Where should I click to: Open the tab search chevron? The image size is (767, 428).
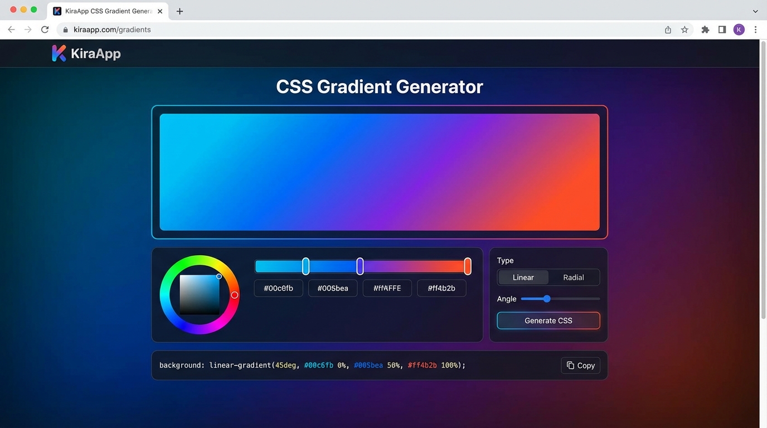pos(755,11)
